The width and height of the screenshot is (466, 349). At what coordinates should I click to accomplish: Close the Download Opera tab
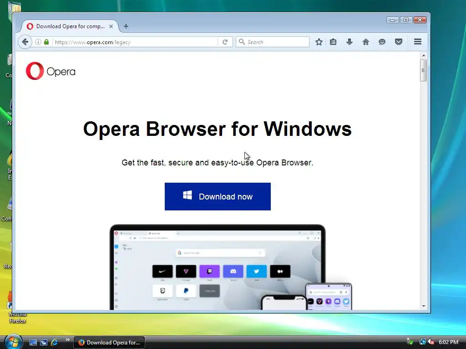pos(111,26)
